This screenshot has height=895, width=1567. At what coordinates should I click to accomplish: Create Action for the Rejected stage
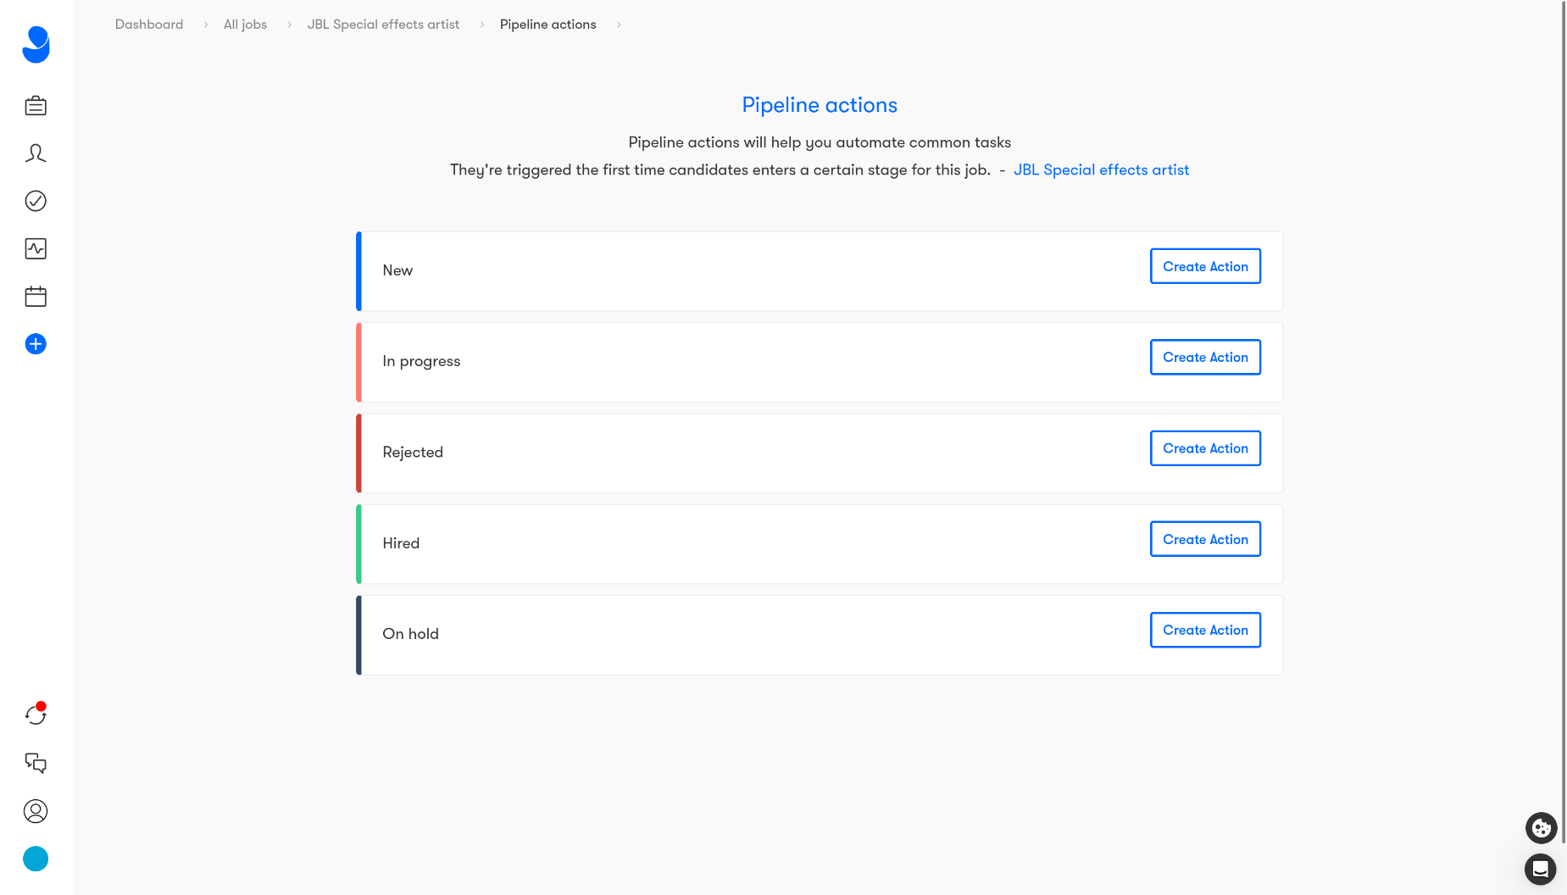[1205, 448]
